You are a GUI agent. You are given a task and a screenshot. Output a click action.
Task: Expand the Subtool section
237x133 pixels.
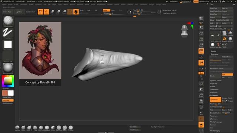point(213,51)
